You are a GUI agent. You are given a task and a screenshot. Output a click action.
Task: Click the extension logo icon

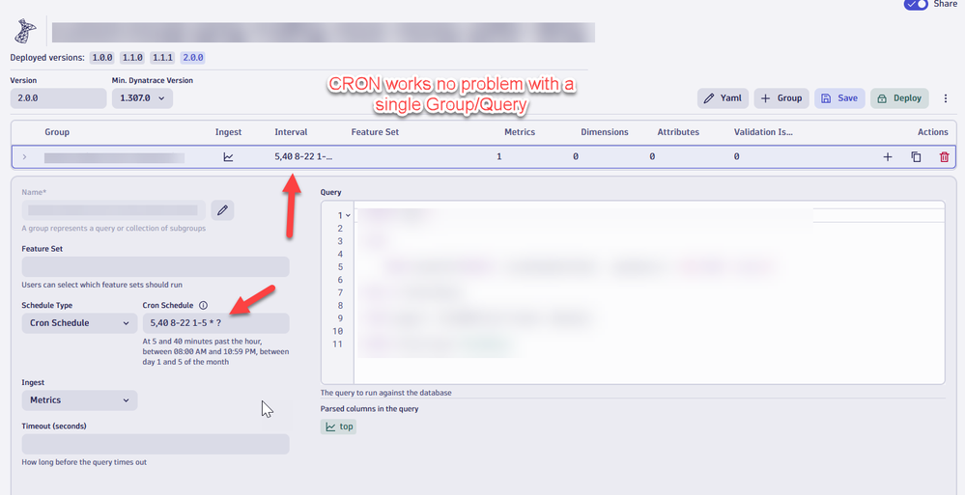(25, 32)
